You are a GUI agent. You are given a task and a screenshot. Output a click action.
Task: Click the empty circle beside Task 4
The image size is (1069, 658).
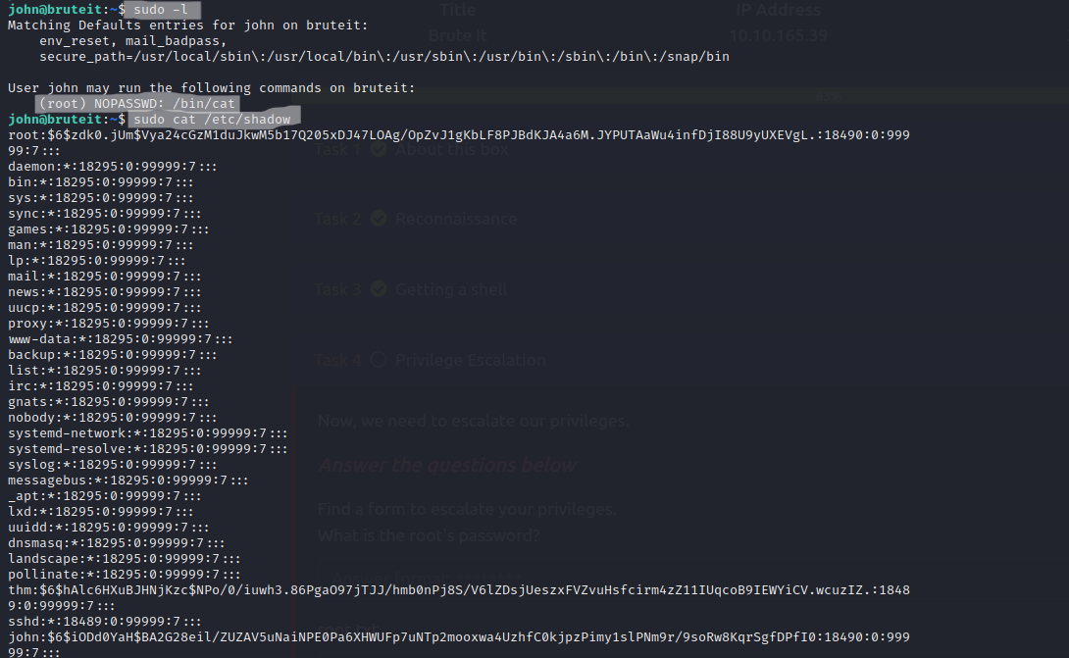(x=378, y=360)
